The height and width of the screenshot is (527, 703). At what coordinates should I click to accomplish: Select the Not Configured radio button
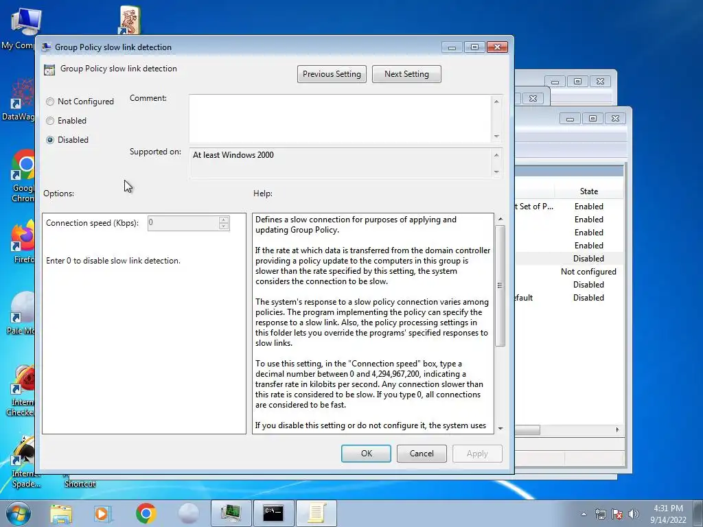click(x=80, y=102)
